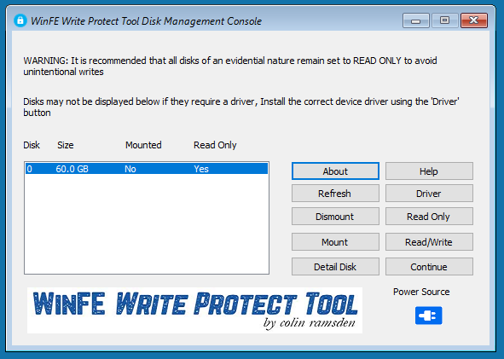Minimize the WinFE console window
The width and height of the screenshot is (504, 359).
click(415, 20)
